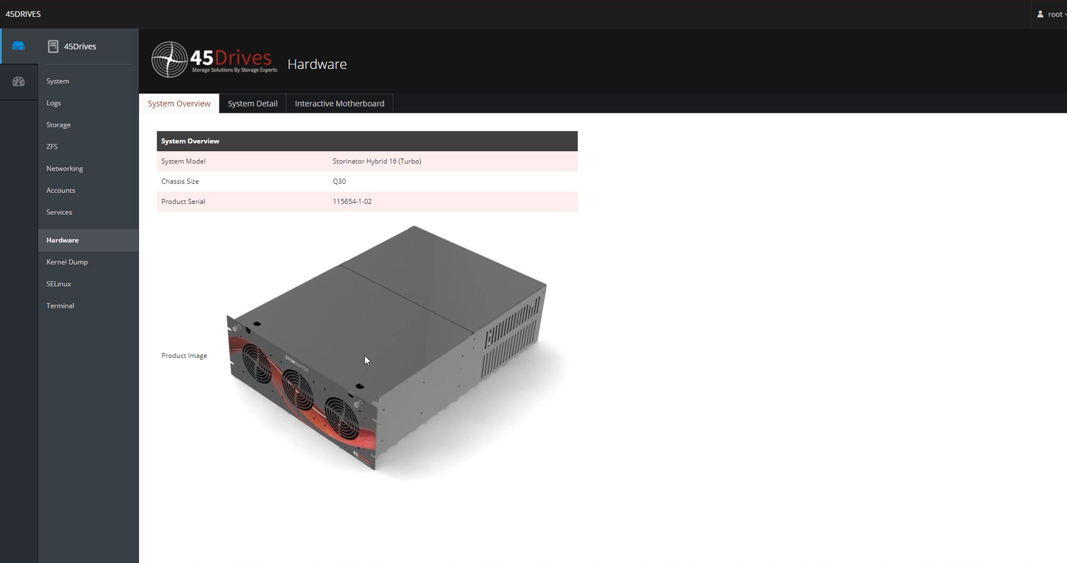Image resolution: width=1067 pixels, height=563 pixels.
Task: View the system Logs page
Action: click(53, 103)
